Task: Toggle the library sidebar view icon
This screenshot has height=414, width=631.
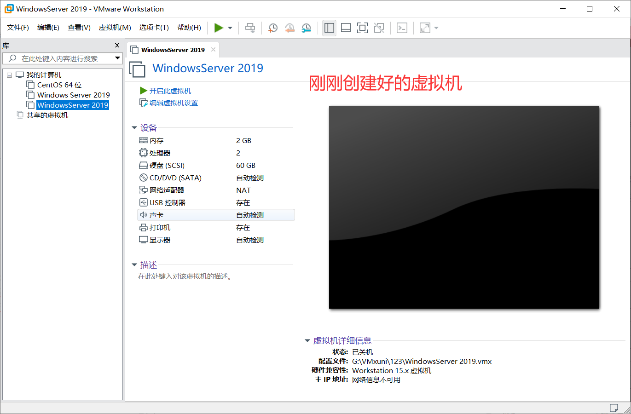Action: tap(329, 28)
